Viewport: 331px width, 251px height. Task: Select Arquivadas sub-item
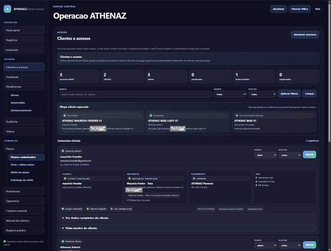point(18,103)
